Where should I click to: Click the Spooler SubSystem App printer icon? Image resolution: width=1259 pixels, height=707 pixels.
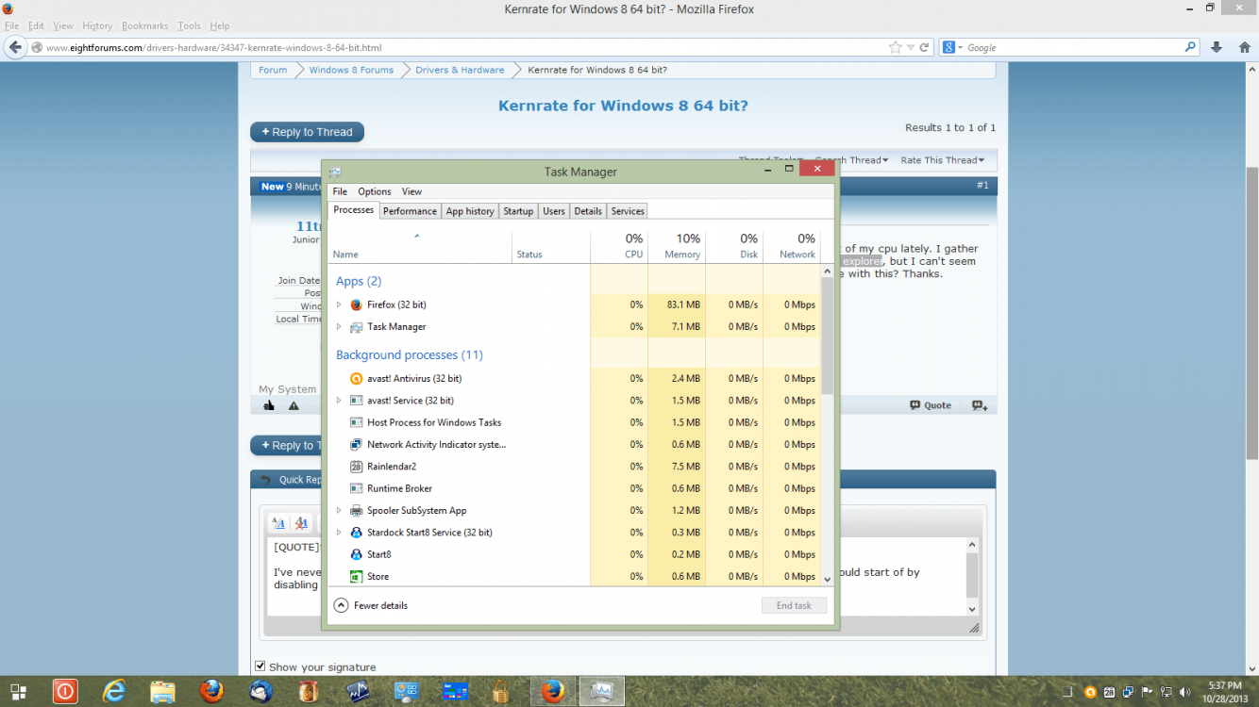tap(356, 511)
